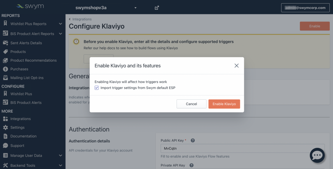333x169 pixels.
Task: Click the orange Enable button
Action: (314, 26)
